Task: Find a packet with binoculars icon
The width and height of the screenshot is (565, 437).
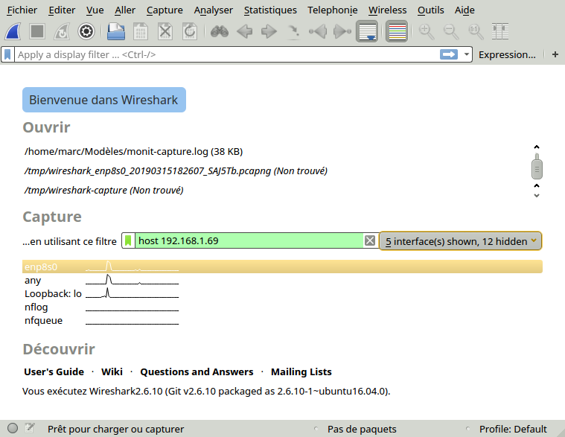Action: [x=220, y=31]
